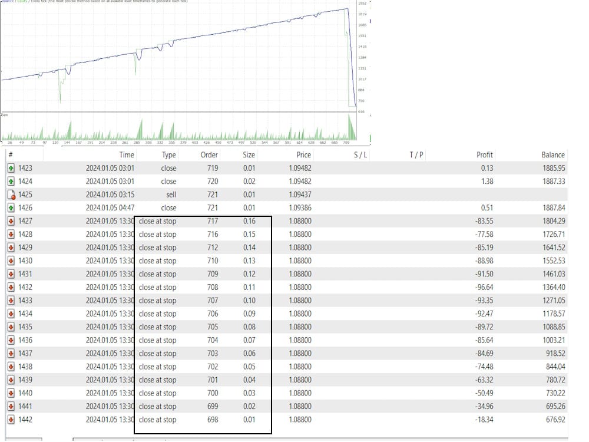Click the T / P column header
The width and height of the screenshot is (589, 442).
416,155
